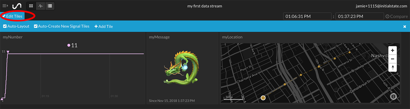The height and width of the screenshot is (109, 410).
Task: Open map attribution info icon
Action: pos(393,96)
